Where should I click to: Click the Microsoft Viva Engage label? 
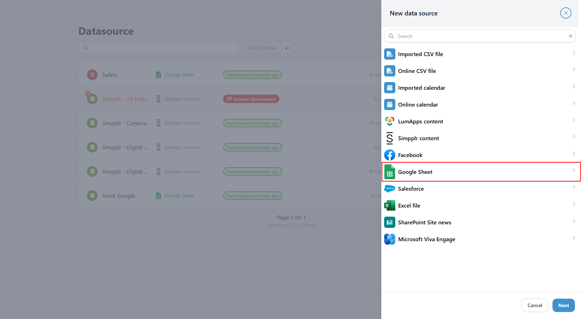click(427, 239)
